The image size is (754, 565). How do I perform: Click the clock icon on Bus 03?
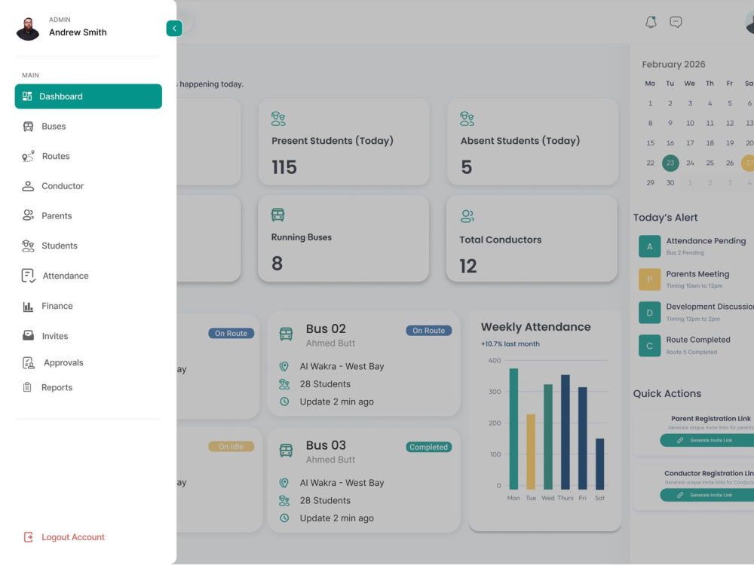tap(284, 518)
